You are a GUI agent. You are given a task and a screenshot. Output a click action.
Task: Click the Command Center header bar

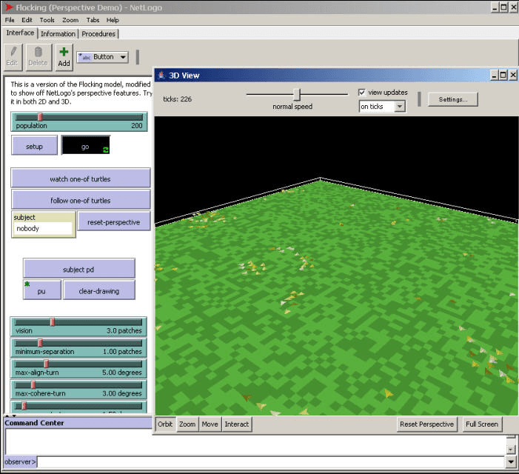click(x=78, y=423)
